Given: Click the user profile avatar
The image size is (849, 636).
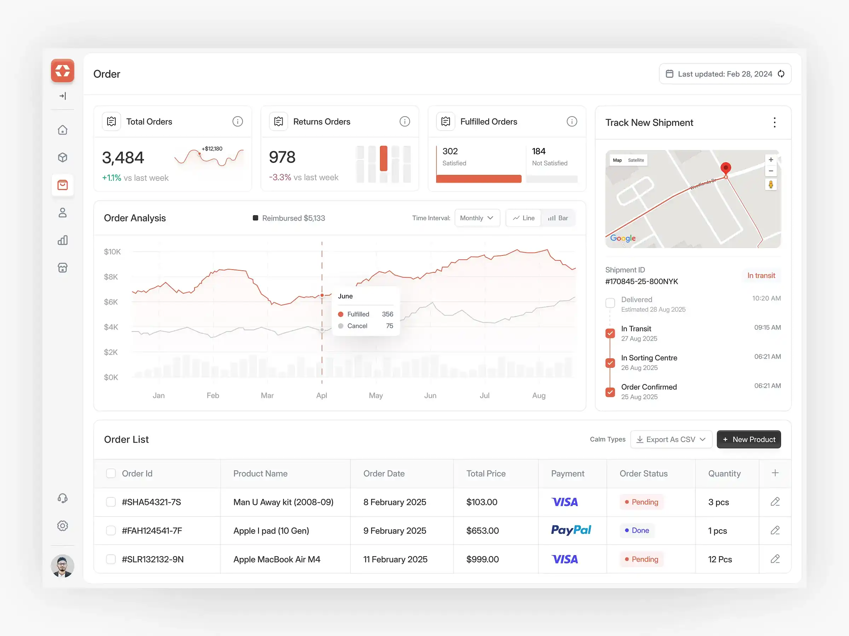Looking at the screenshot, I should coord(63,565).
